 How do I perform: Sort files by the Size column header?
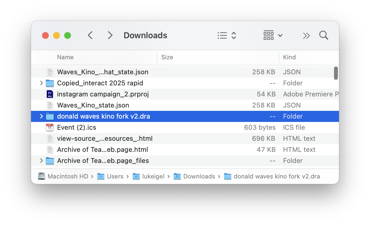(167, 57)
